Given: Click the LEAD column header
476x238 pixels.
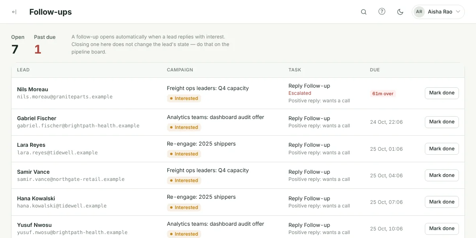Looking at the screenshot, I should coord(23,70).
